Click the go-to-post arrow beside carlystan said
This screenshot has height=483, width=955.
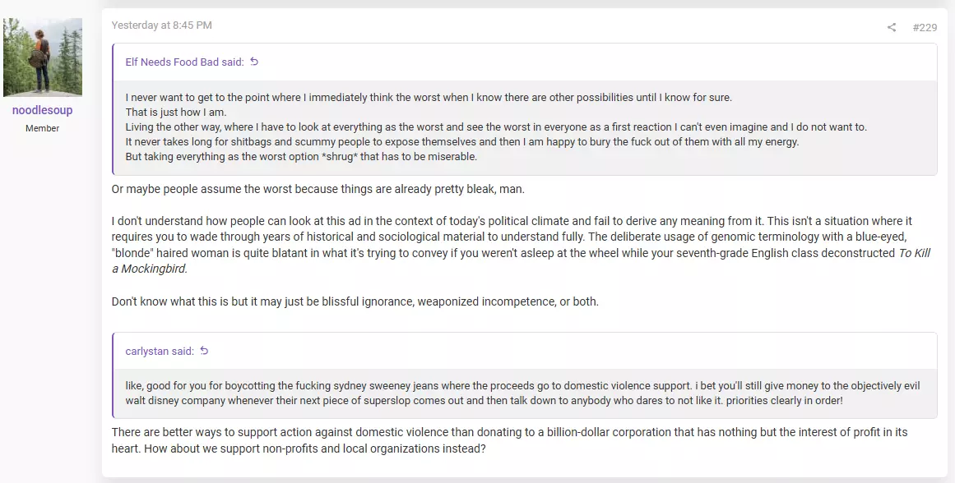[205, 351]
